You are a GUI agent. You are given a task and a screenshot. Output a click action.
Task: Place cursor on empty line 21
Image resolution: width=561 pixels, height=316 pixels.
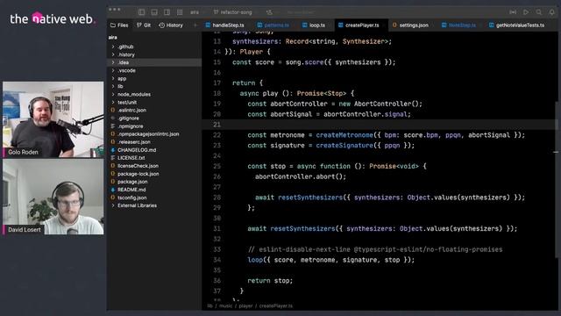pyautogui.click(x=380, y=125)
